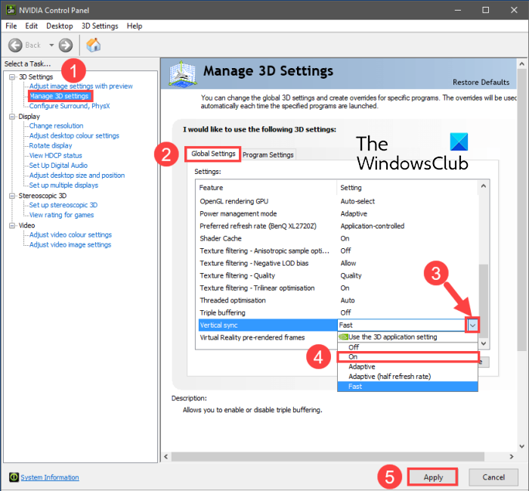Click the Vertical sync dropdown arrow
This screenshot has height=491, width=529.
tap(472, 325)
